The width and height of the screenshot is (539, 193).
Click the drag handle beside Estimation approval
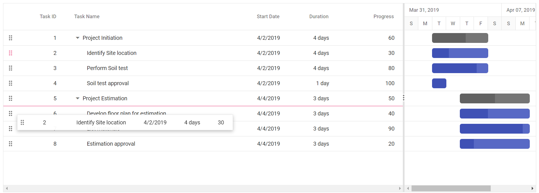(11, 144)
